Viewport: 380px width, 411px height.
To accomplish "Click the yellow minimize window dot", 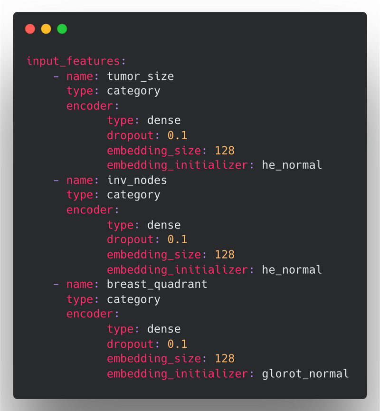I will [x=46, y=29].
